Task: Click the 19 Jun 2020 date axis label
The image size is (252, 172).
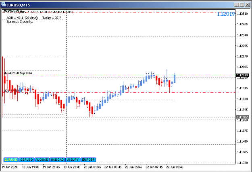Action: click(10, 167)
